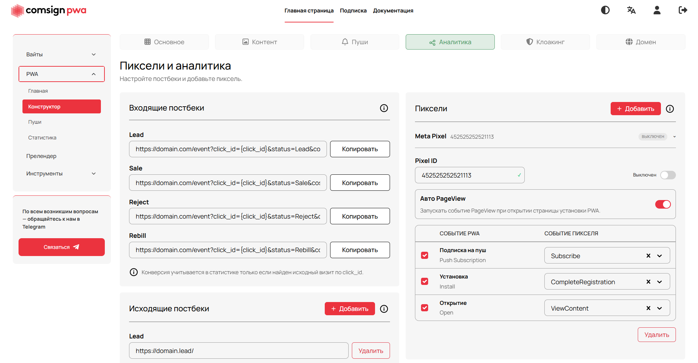Go to Главная страница nav item
The image size is (698, 363).
[309, 11]
